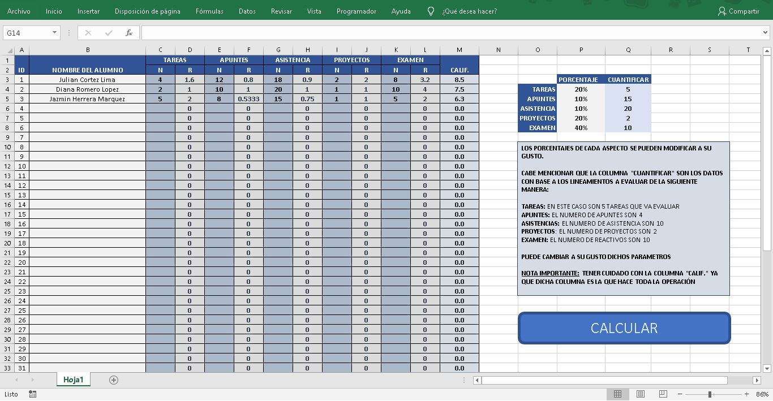Open the Ayuda ribbon tab

401,11
